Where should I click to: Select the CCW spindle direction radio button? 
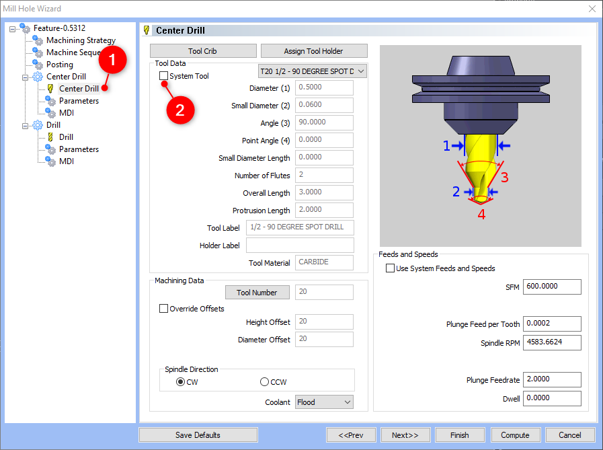[x=264, y=382]
